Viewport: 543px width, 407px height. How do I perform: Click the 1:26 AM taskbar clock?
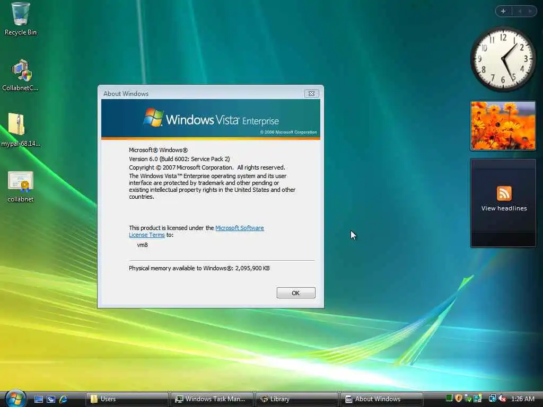(x=522, y=399)
